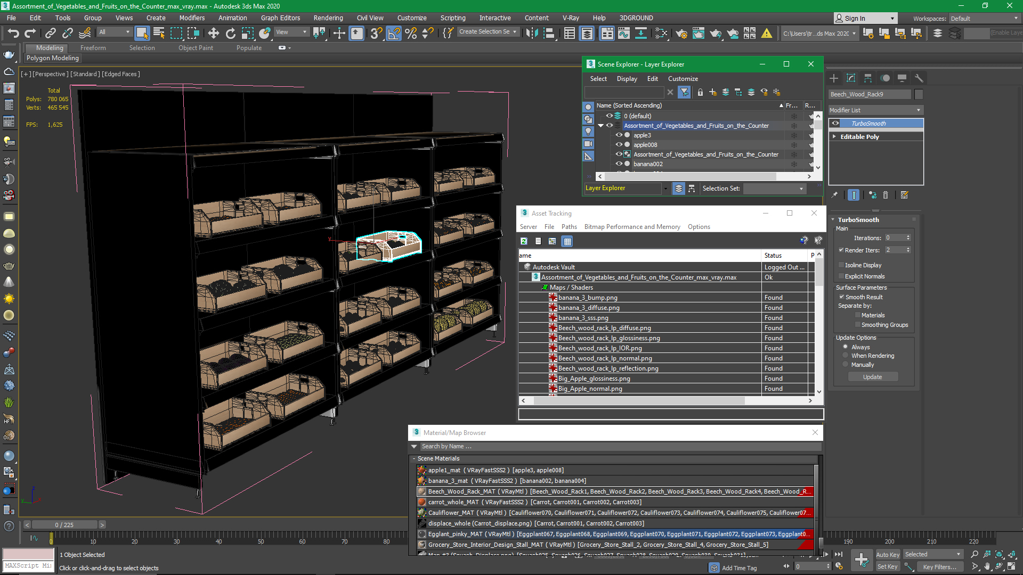Expand the Editable Poly stack entry

pyautogui.click(x=834, y=137)
